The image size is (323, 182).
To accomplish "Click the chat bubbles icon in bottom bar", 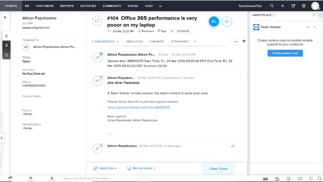I will tap(300, 179).
